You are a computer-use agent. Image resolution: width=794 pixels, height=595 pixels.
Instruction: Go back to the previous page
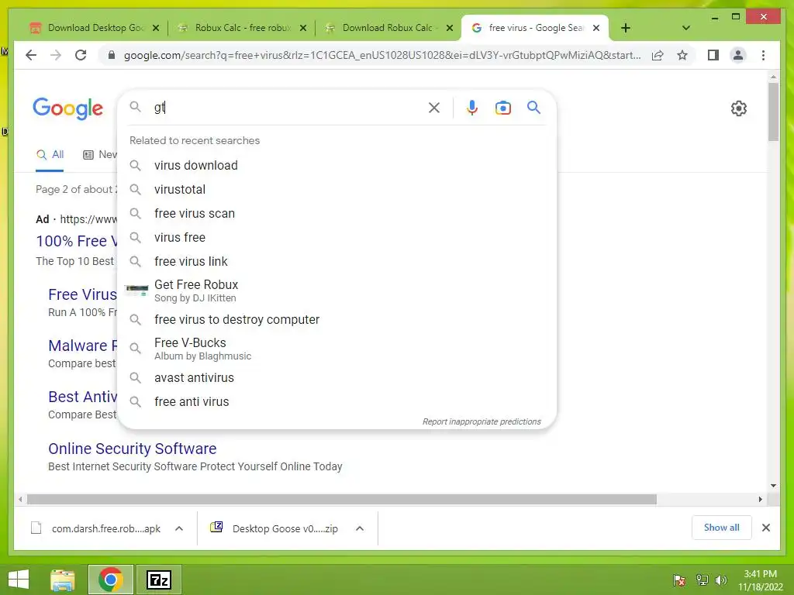31,55
